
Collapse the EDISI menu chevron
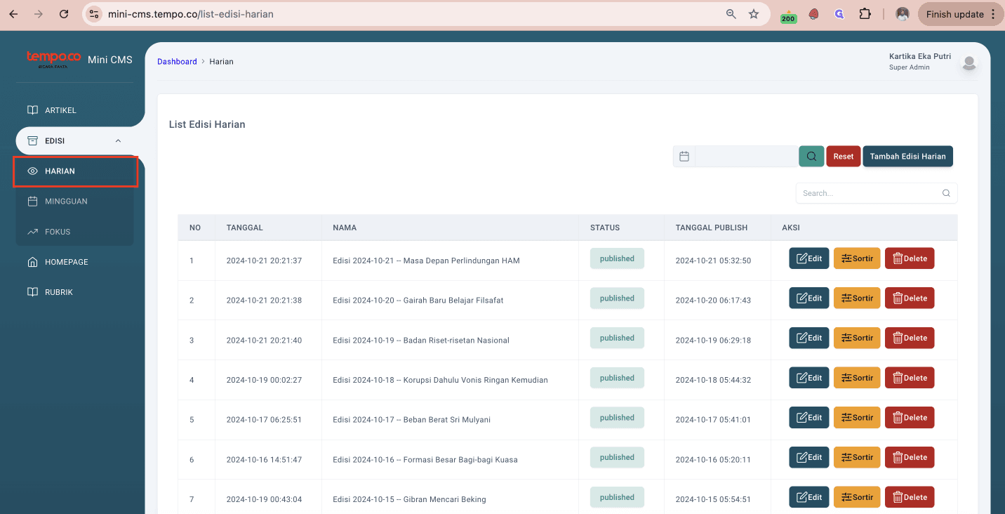pyautogui.click(x=118, y=141)
